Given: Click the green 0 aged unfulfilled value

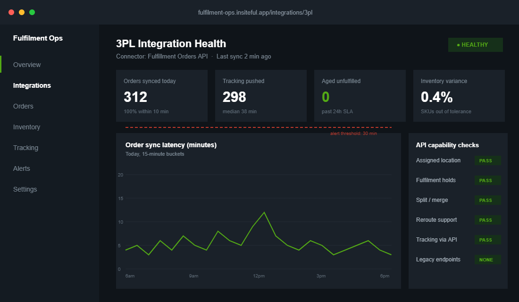Looking at the screenshot, I should [326, 97].
